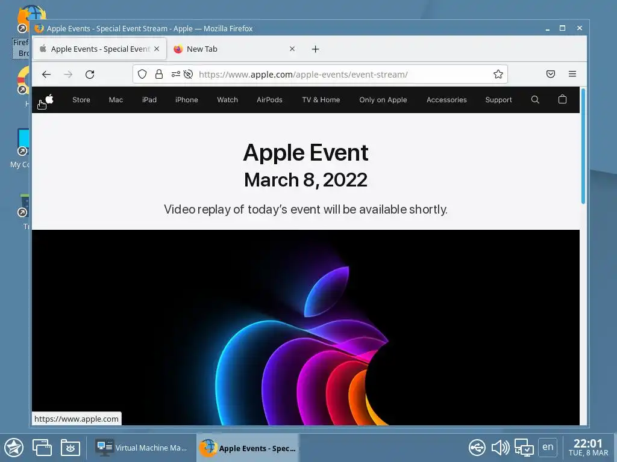This screenshot has height=462, width=617.
Task: Click the Apple logo in site navigation
Action: [x=49, y=99]
